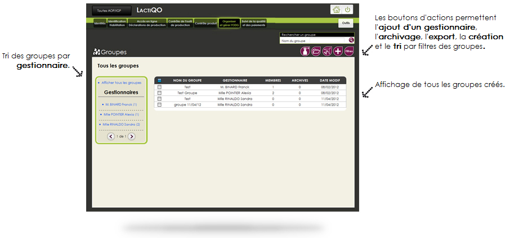Switch to the 'Contrôle produit' tab
510x238 pixels.
pyautogui.click(x=205, y=24)
